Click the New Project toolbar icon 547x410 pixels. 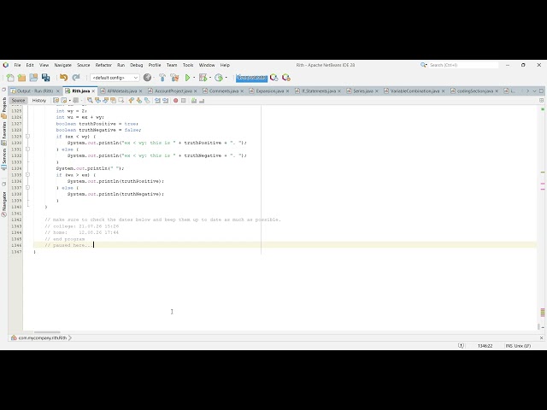[21, 78]
